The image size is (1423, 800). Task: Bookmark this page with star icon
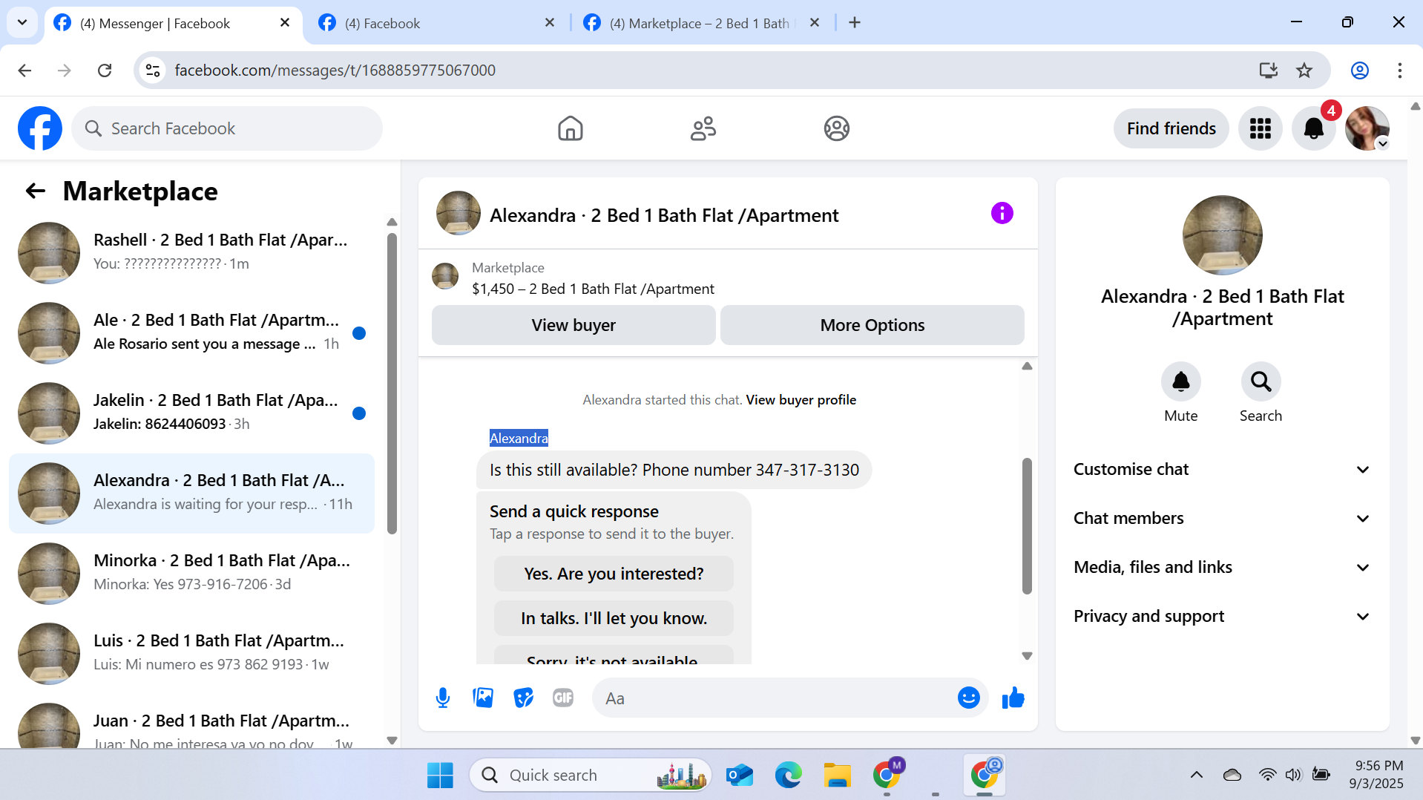(x=1304, y=71)
